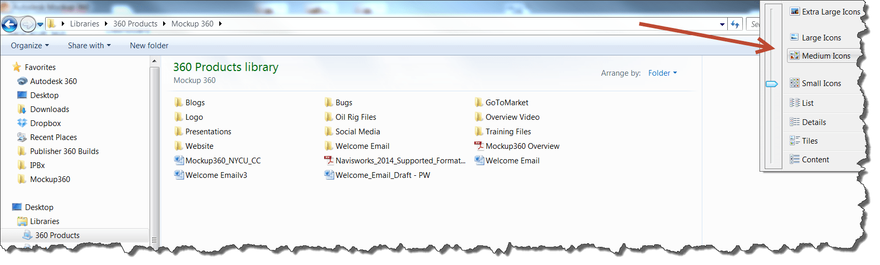Select Large Icons view option
This screenshot has height=265, width=880.
[x=815, y=37]
